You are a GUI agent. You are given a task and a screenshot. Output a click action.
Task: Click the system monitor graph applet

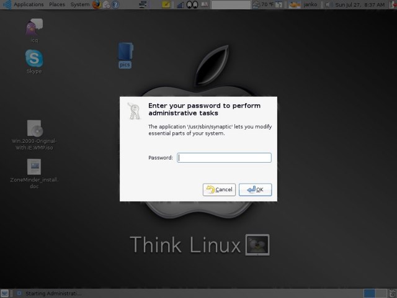[181, 5]
